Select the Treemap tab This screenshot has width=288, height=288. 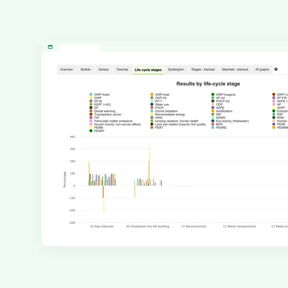(x=122, y=69)
